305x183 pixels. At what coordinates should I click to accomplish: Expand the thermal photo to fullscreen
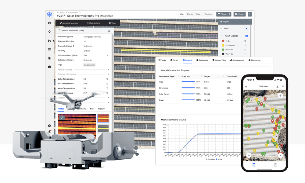pos(62,117)
